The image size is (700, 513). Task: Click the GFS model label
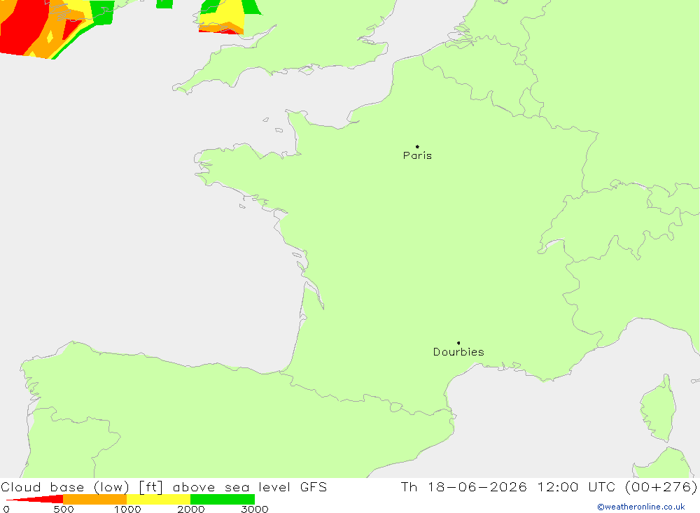click(x=314, y=486)
